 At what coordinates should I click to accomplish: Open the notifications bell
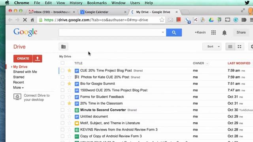coord(224,32)
